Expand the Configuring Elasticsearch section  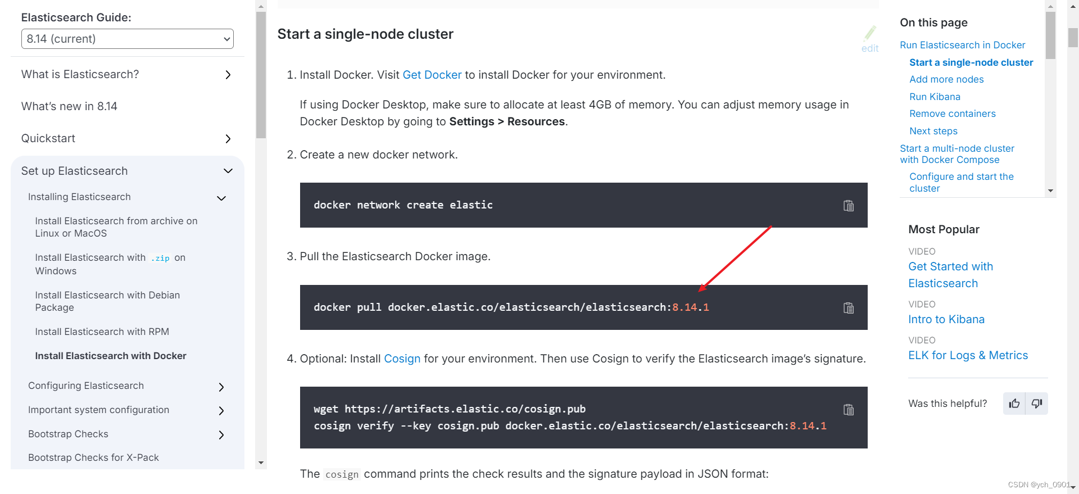[221, 387]
